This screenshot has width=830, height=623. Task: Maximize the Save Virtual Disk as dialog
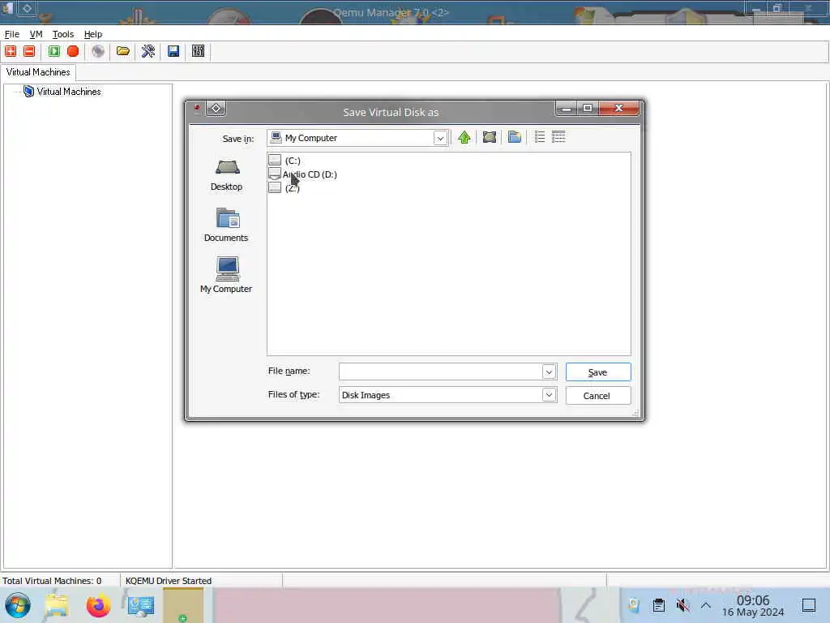point(588,108)
